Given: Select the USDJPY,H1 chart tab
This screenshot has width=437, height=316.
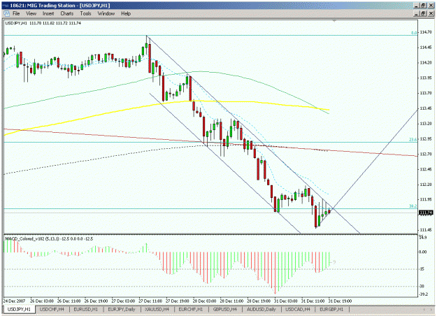Looking at the screenshot, I should [x=20, y=309].
